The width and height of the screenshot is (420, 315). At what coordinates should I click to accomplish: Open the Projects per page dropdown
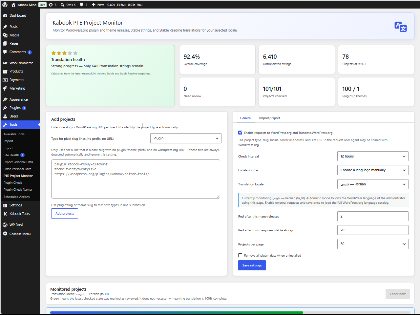(x=373, y=244)
